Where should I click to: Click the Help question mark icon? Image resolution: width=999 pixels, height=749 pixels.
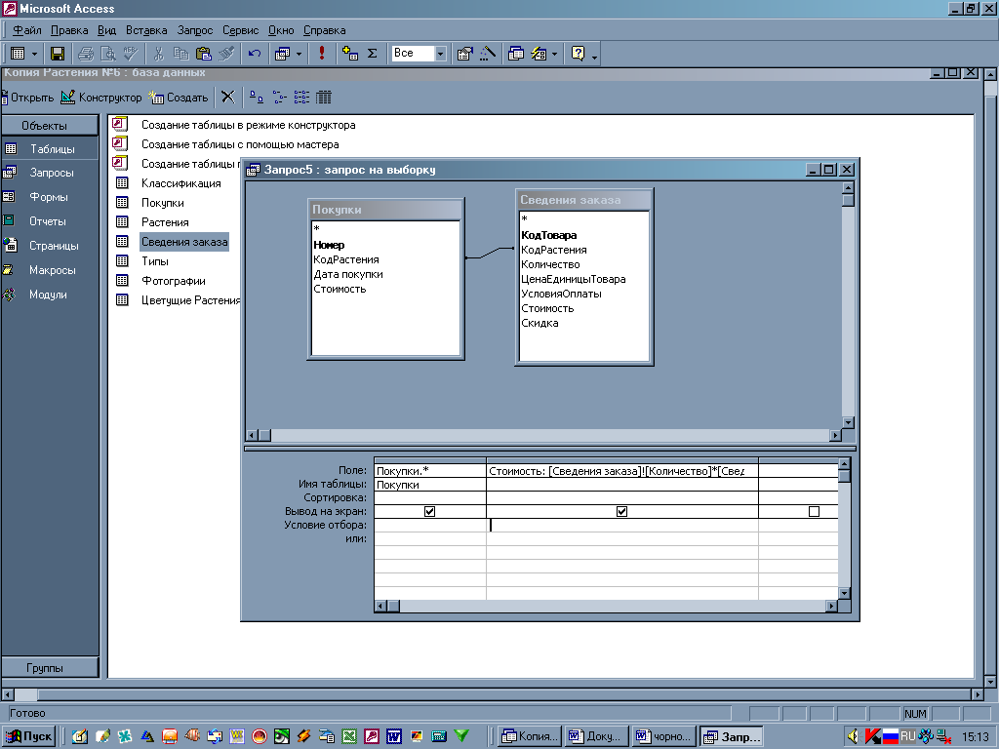click(578, 54)
